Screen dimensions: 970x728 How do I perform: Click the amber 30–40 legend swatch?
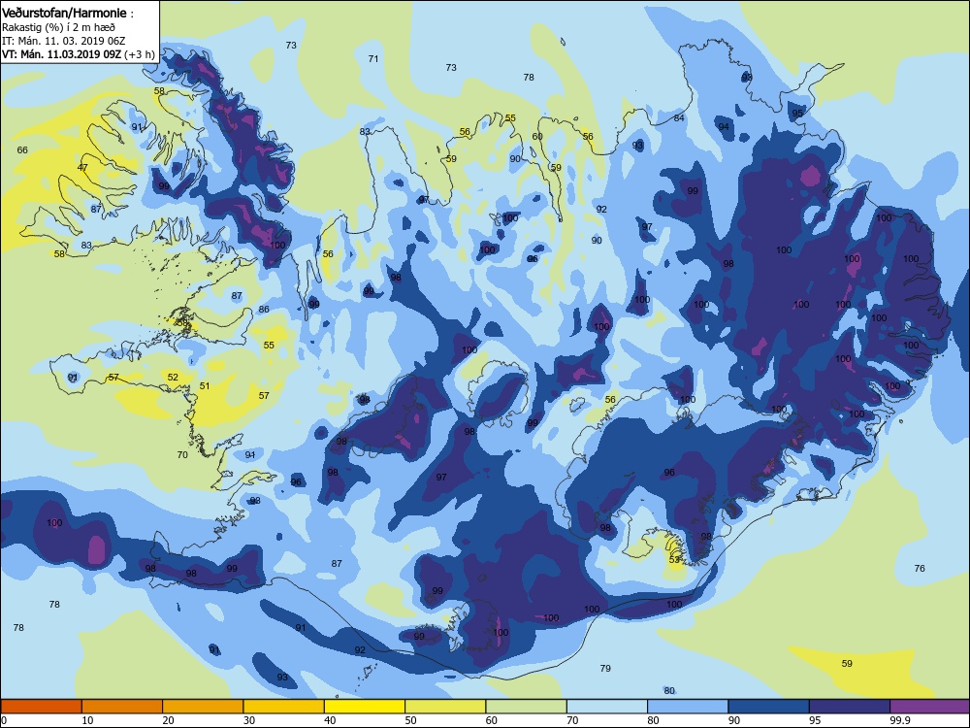click(x=284, y=707)
